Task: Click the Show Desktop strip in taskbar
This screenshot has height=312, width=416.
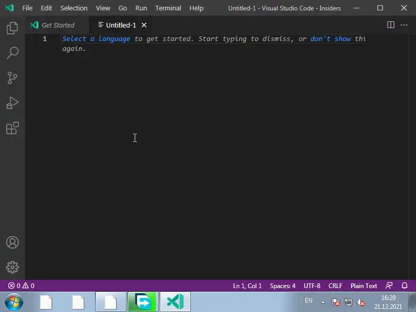Action: [412, 302]
